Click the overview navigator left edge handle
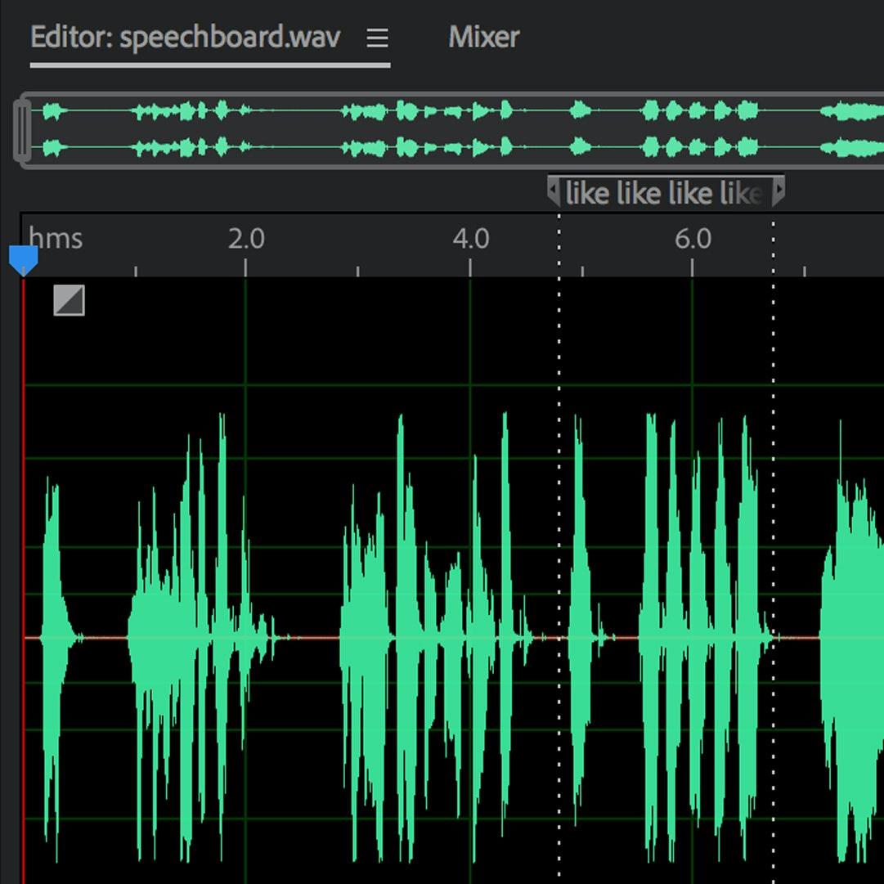 click(x=22, y=130)
